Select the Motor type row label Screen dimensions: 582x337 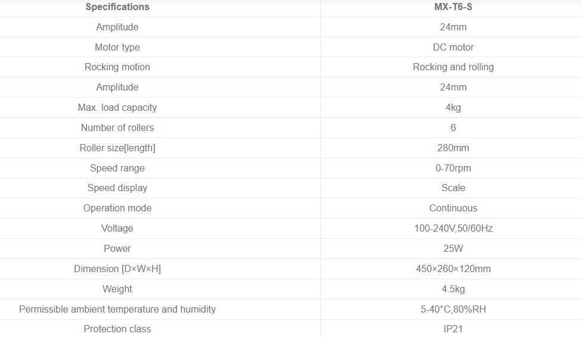pyautogui.click(x=117, y=48)
